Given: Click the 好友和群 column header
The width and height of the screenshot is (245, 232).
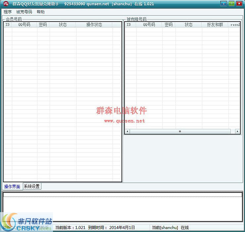Looking at the screenshot, I should coord(215,25).
